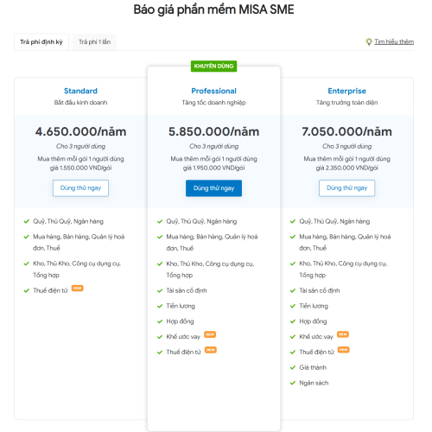Click 'Tăng trưởng toàn diện' subtitle
Viewport: 432px width, 432px height.
click(346, 103)
